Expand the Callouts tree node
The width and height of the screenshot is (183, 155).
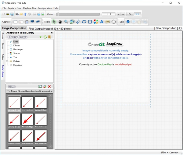7,61
